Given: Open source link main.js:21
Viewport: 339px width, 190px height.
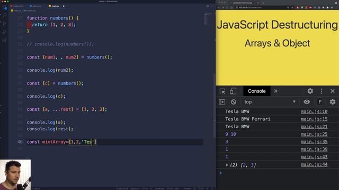Looking at the screenshot, I should pos(314,127).
